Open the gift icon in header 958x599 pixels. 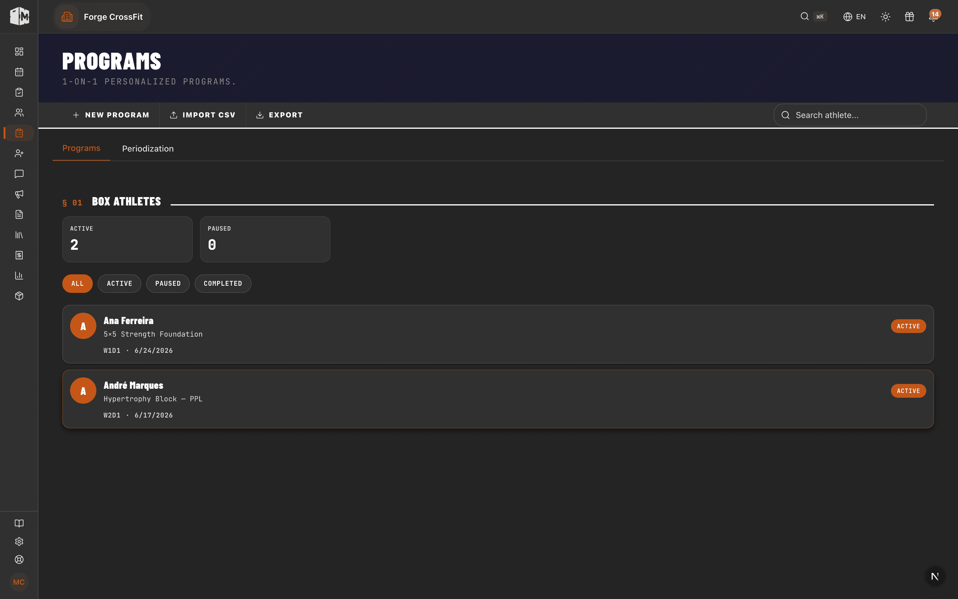(909, 17)
